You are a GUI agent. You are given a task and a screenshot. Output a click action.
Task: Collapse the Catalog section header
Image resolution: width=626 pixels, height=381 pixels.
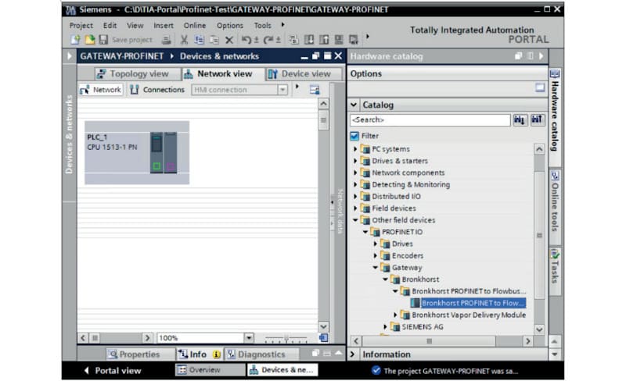tap(354, 105)
